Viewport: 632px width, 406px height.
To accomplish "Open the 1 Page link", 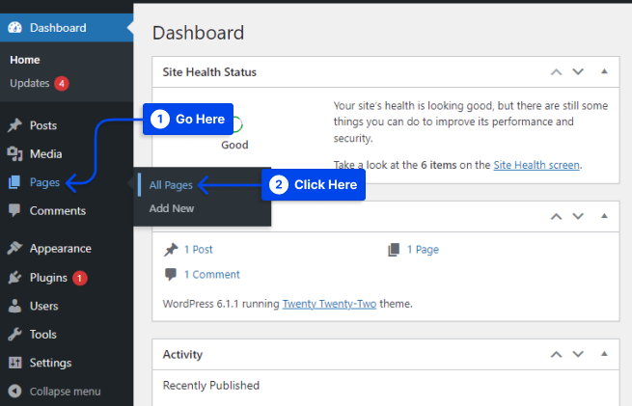I will pyautogui.click(x=423, y=250).
